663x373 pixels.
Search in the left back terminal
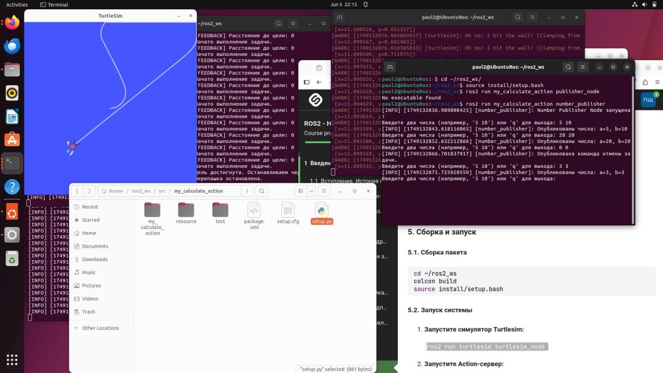[278, 24]
